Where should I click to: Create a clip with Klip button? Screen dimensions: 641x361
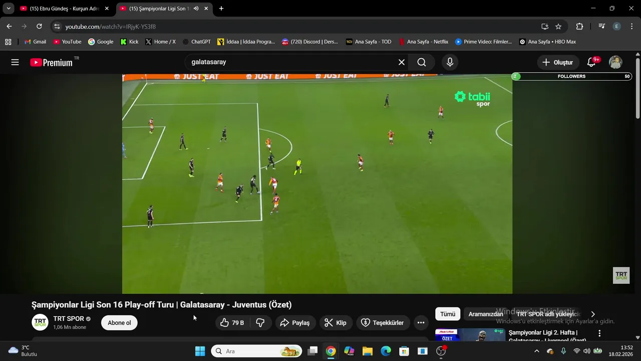click(x=336, y=323)
